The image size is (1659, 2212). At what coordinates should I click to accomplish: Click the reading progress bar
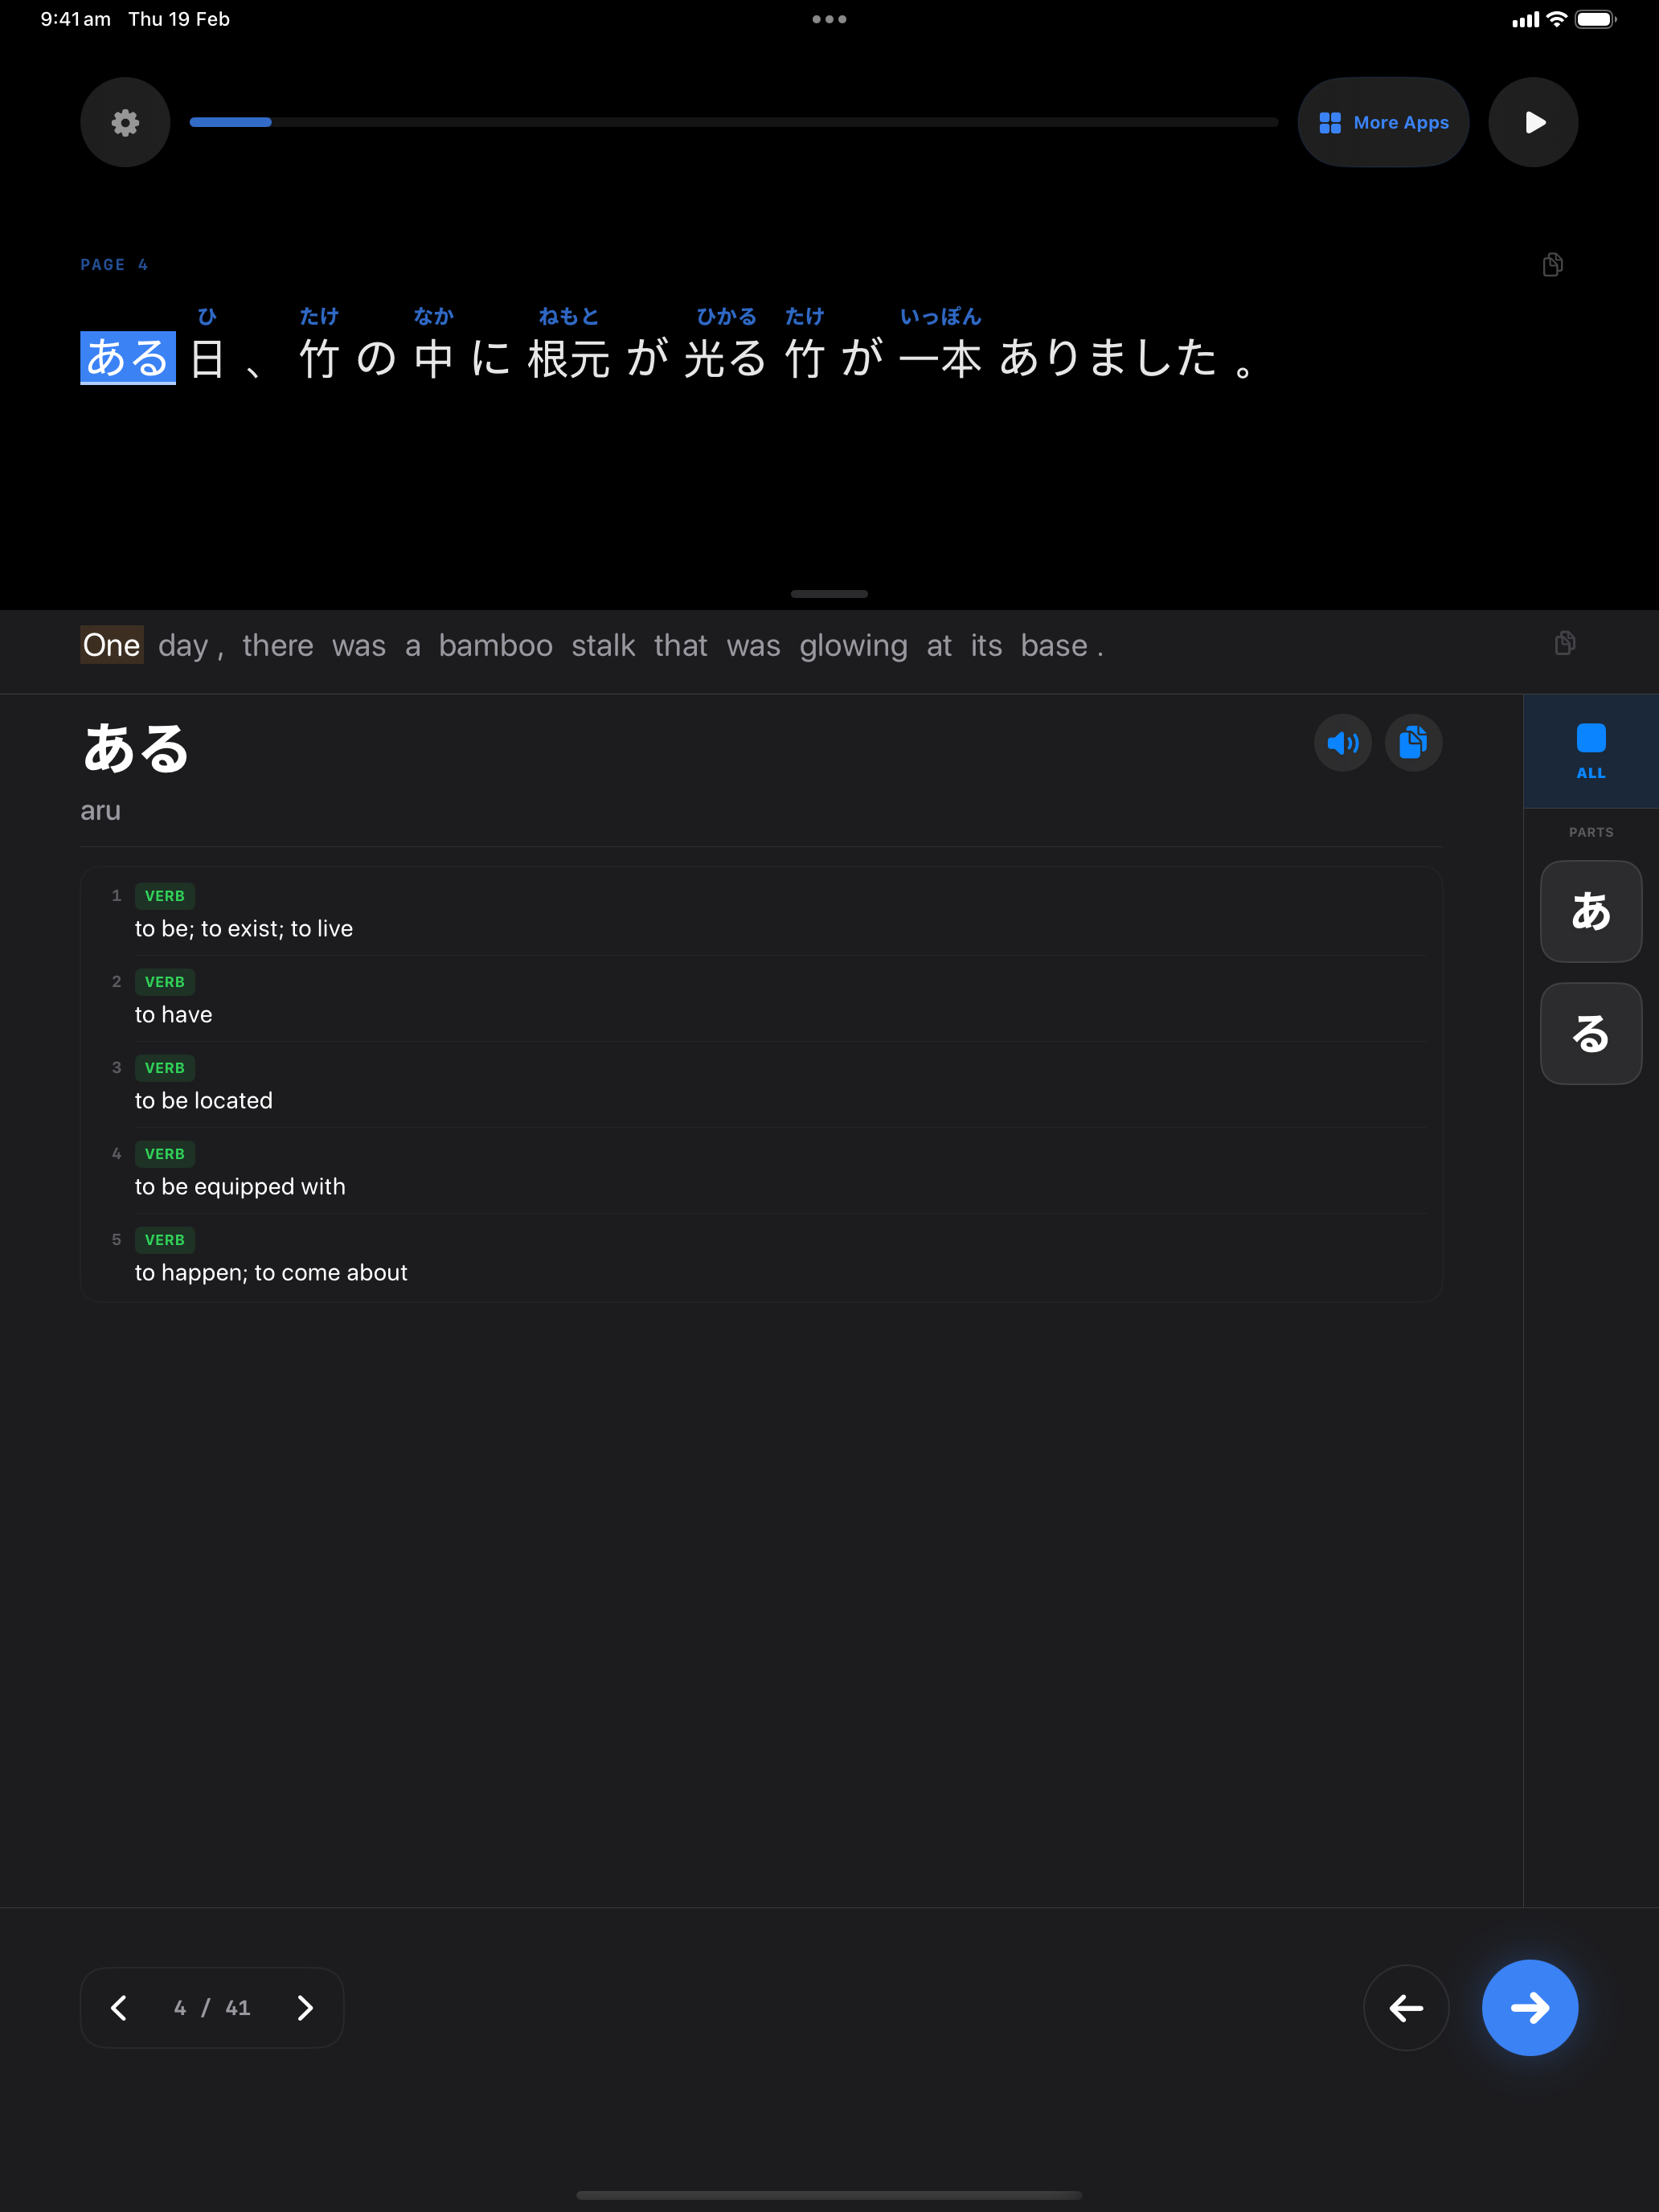(733, 122)
